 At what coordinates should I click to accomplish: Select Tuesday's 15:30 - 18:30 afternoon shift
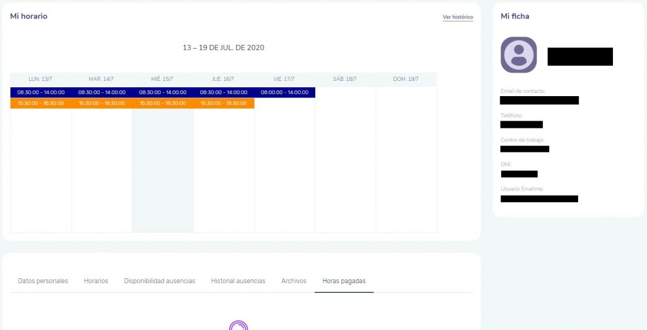pyautogui.click(x=102, y=103)
